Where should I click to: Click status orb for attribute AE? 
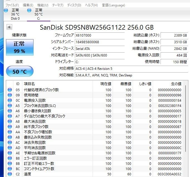click(x=10, y=153)
